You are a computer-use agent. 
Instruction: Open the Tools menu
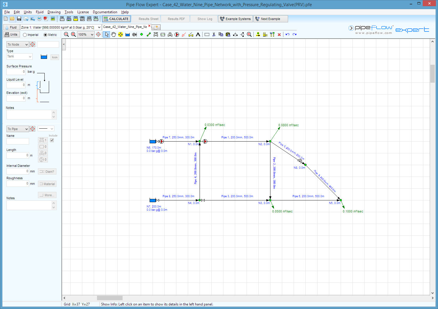69,12
